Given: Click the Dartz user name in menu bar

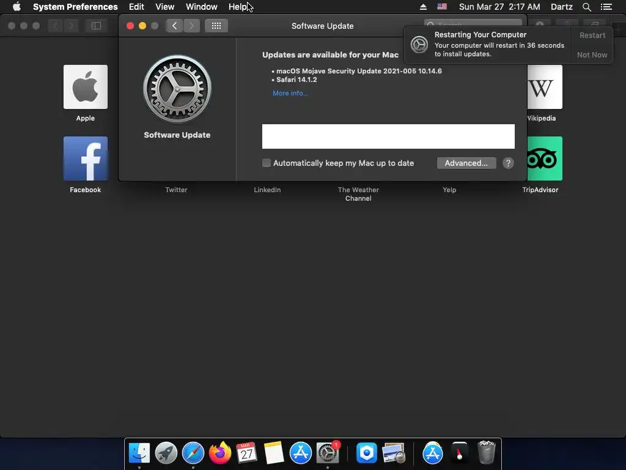Looking at the screenshot, I should (561, 7).
